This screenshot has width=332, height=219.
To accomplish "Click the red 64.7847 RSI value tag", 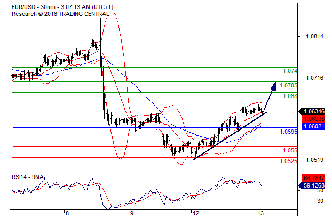I will (313, 178).
